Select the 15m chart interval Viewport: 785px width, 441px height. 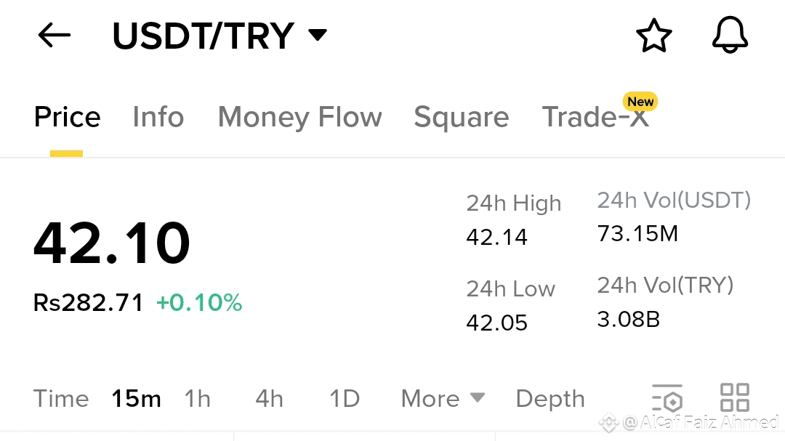point(136,398)
